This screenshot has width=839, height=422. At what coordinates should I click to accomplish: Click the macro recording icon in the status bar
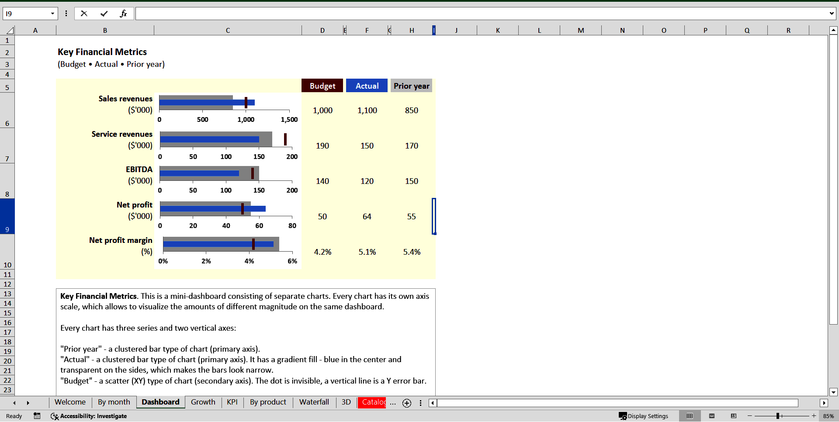(x=37, y=416)
